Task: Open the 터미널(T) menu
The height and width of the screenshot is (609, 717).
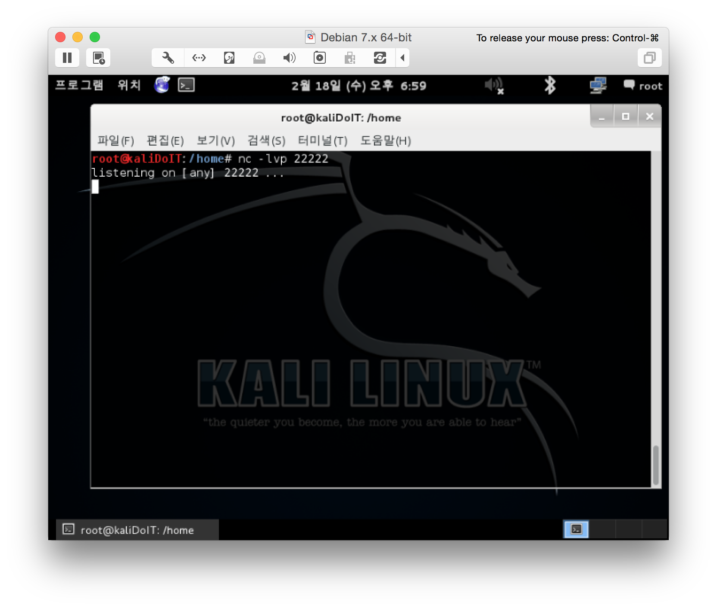Action: point(323,140)
